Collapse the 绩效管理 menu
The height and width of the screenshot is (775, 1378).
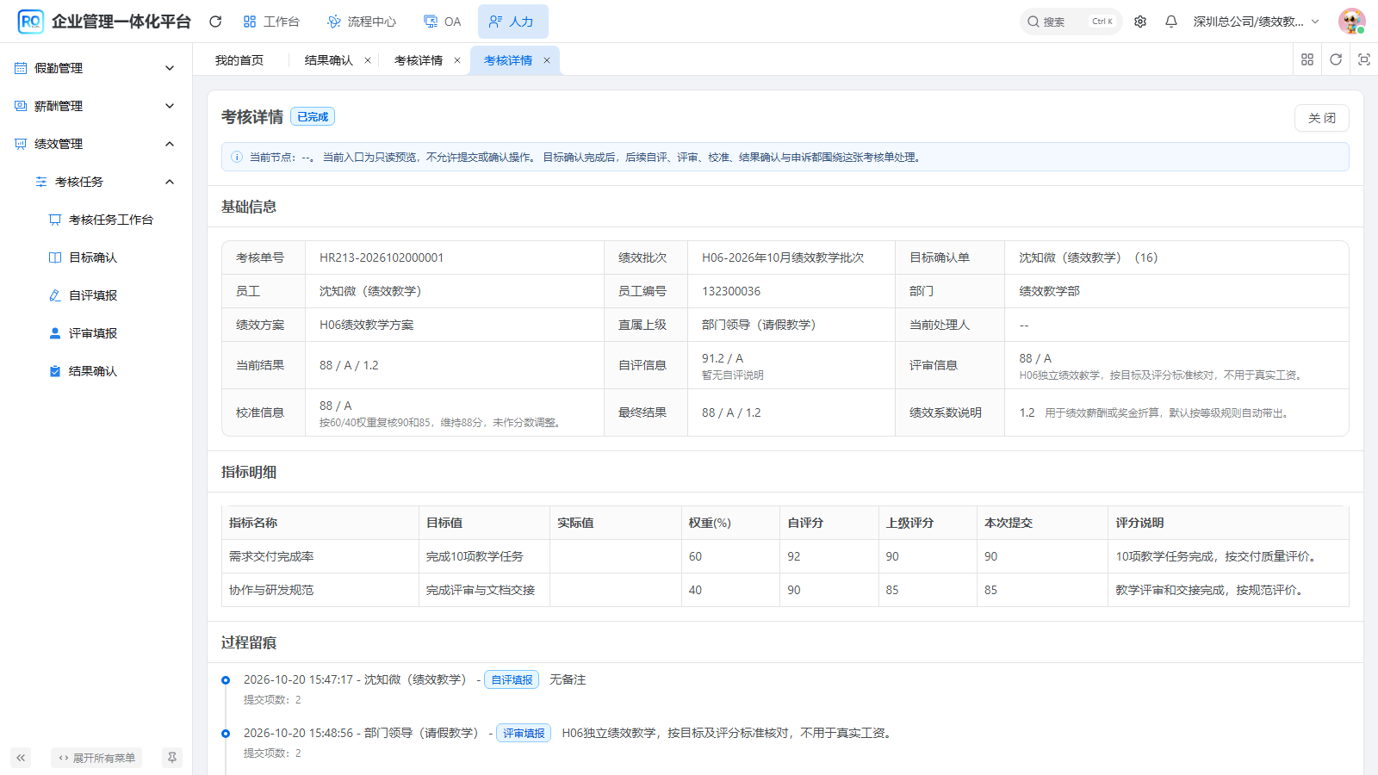[96, 144]
